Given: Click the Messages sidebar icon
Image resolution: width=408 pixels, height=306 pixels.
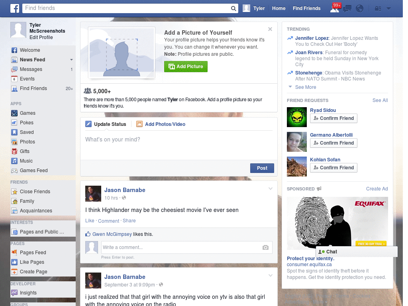Looking at the screenshot, I should [14, 69].
